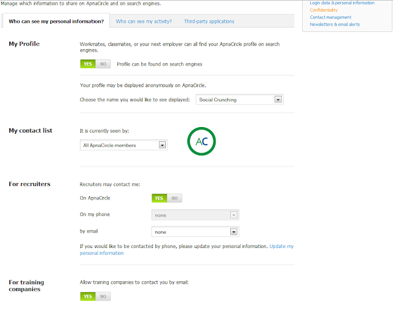The height and width of the screenshot is (310, 393).
Task: Open the displayed name dropdown showing Social Crunching
Action: (239, 99)
